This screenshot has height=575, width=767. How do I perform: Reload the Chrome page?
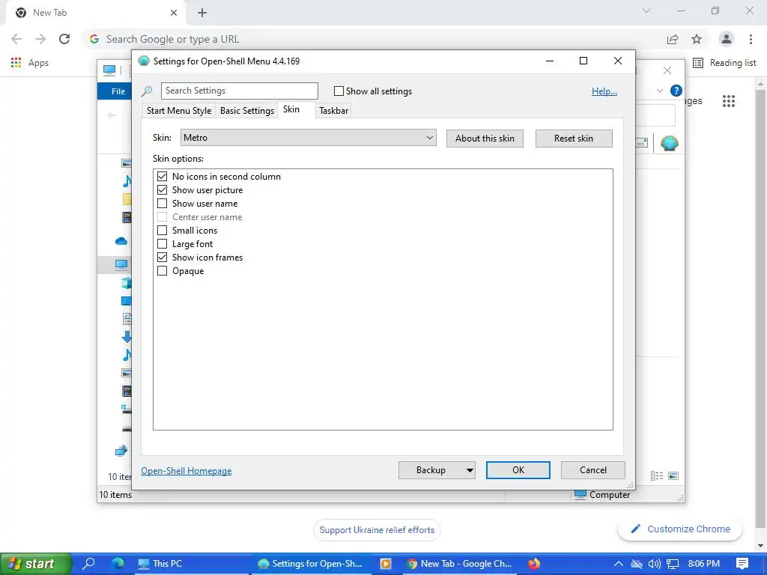64,39
